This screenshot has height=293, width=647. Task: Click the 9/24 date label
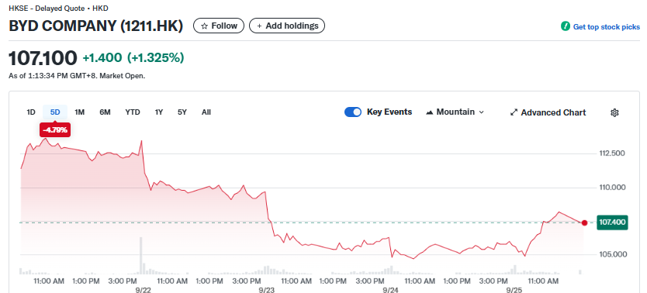click(x=390, y=290)
